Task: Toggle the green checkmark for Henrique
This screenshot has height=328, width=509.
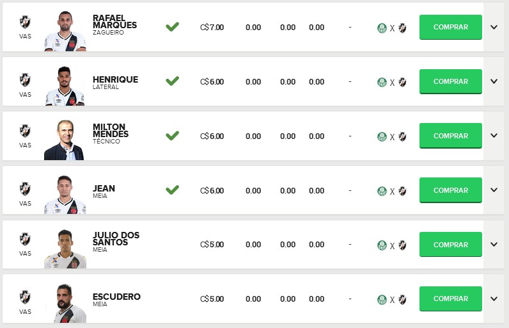Action: pos(172,81)
